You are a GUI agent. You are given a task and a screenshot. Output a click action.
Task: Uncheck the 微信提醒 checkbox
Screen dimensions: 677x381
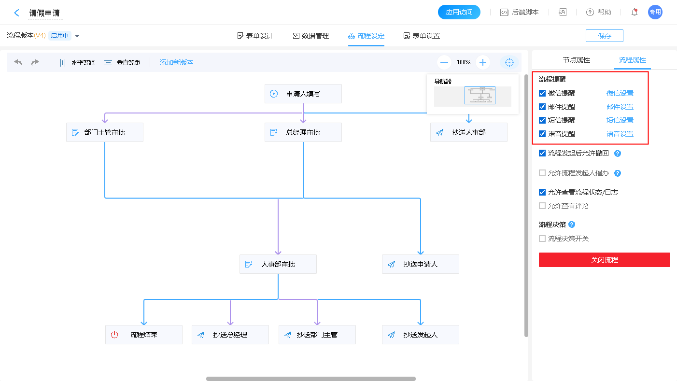542,93
